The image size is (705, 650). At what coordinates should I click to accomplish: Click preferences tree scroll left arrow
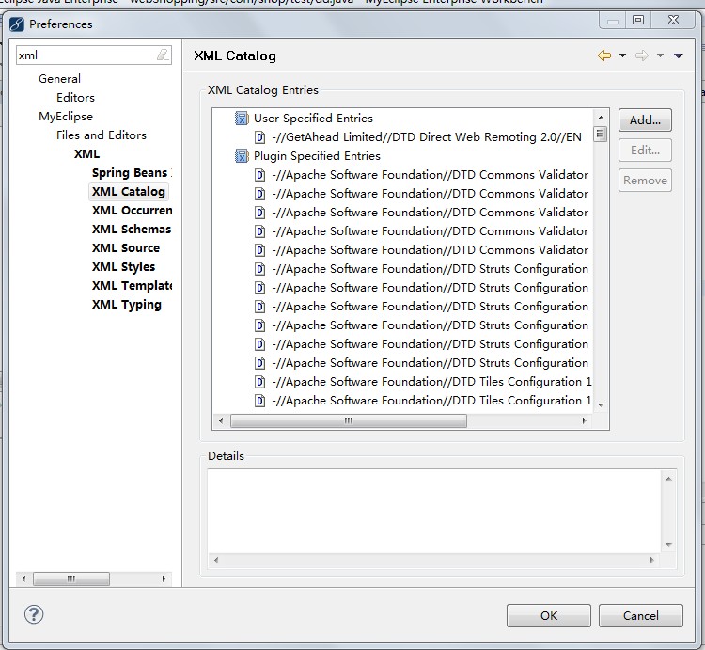click(x=23, y=579)
